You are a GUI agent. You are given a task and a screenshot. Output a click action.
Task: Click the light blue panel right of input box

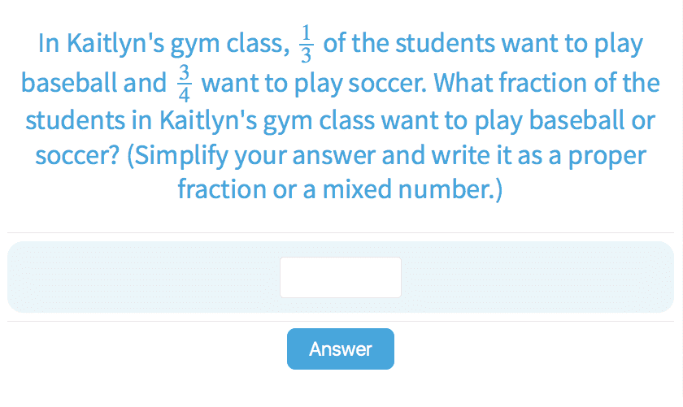tap(537, 277)
